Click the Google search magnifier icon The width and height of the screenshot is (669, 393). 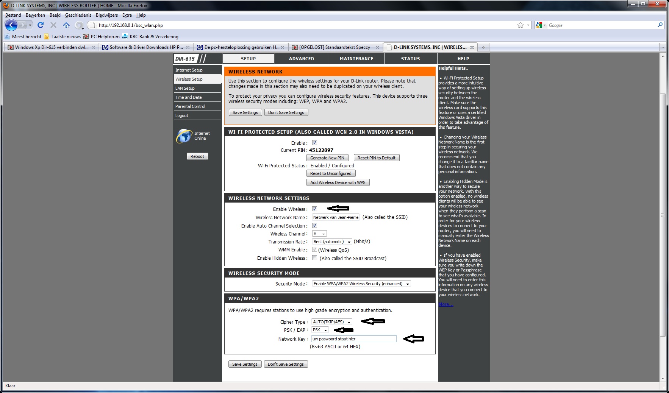click(x=660, y=25)
